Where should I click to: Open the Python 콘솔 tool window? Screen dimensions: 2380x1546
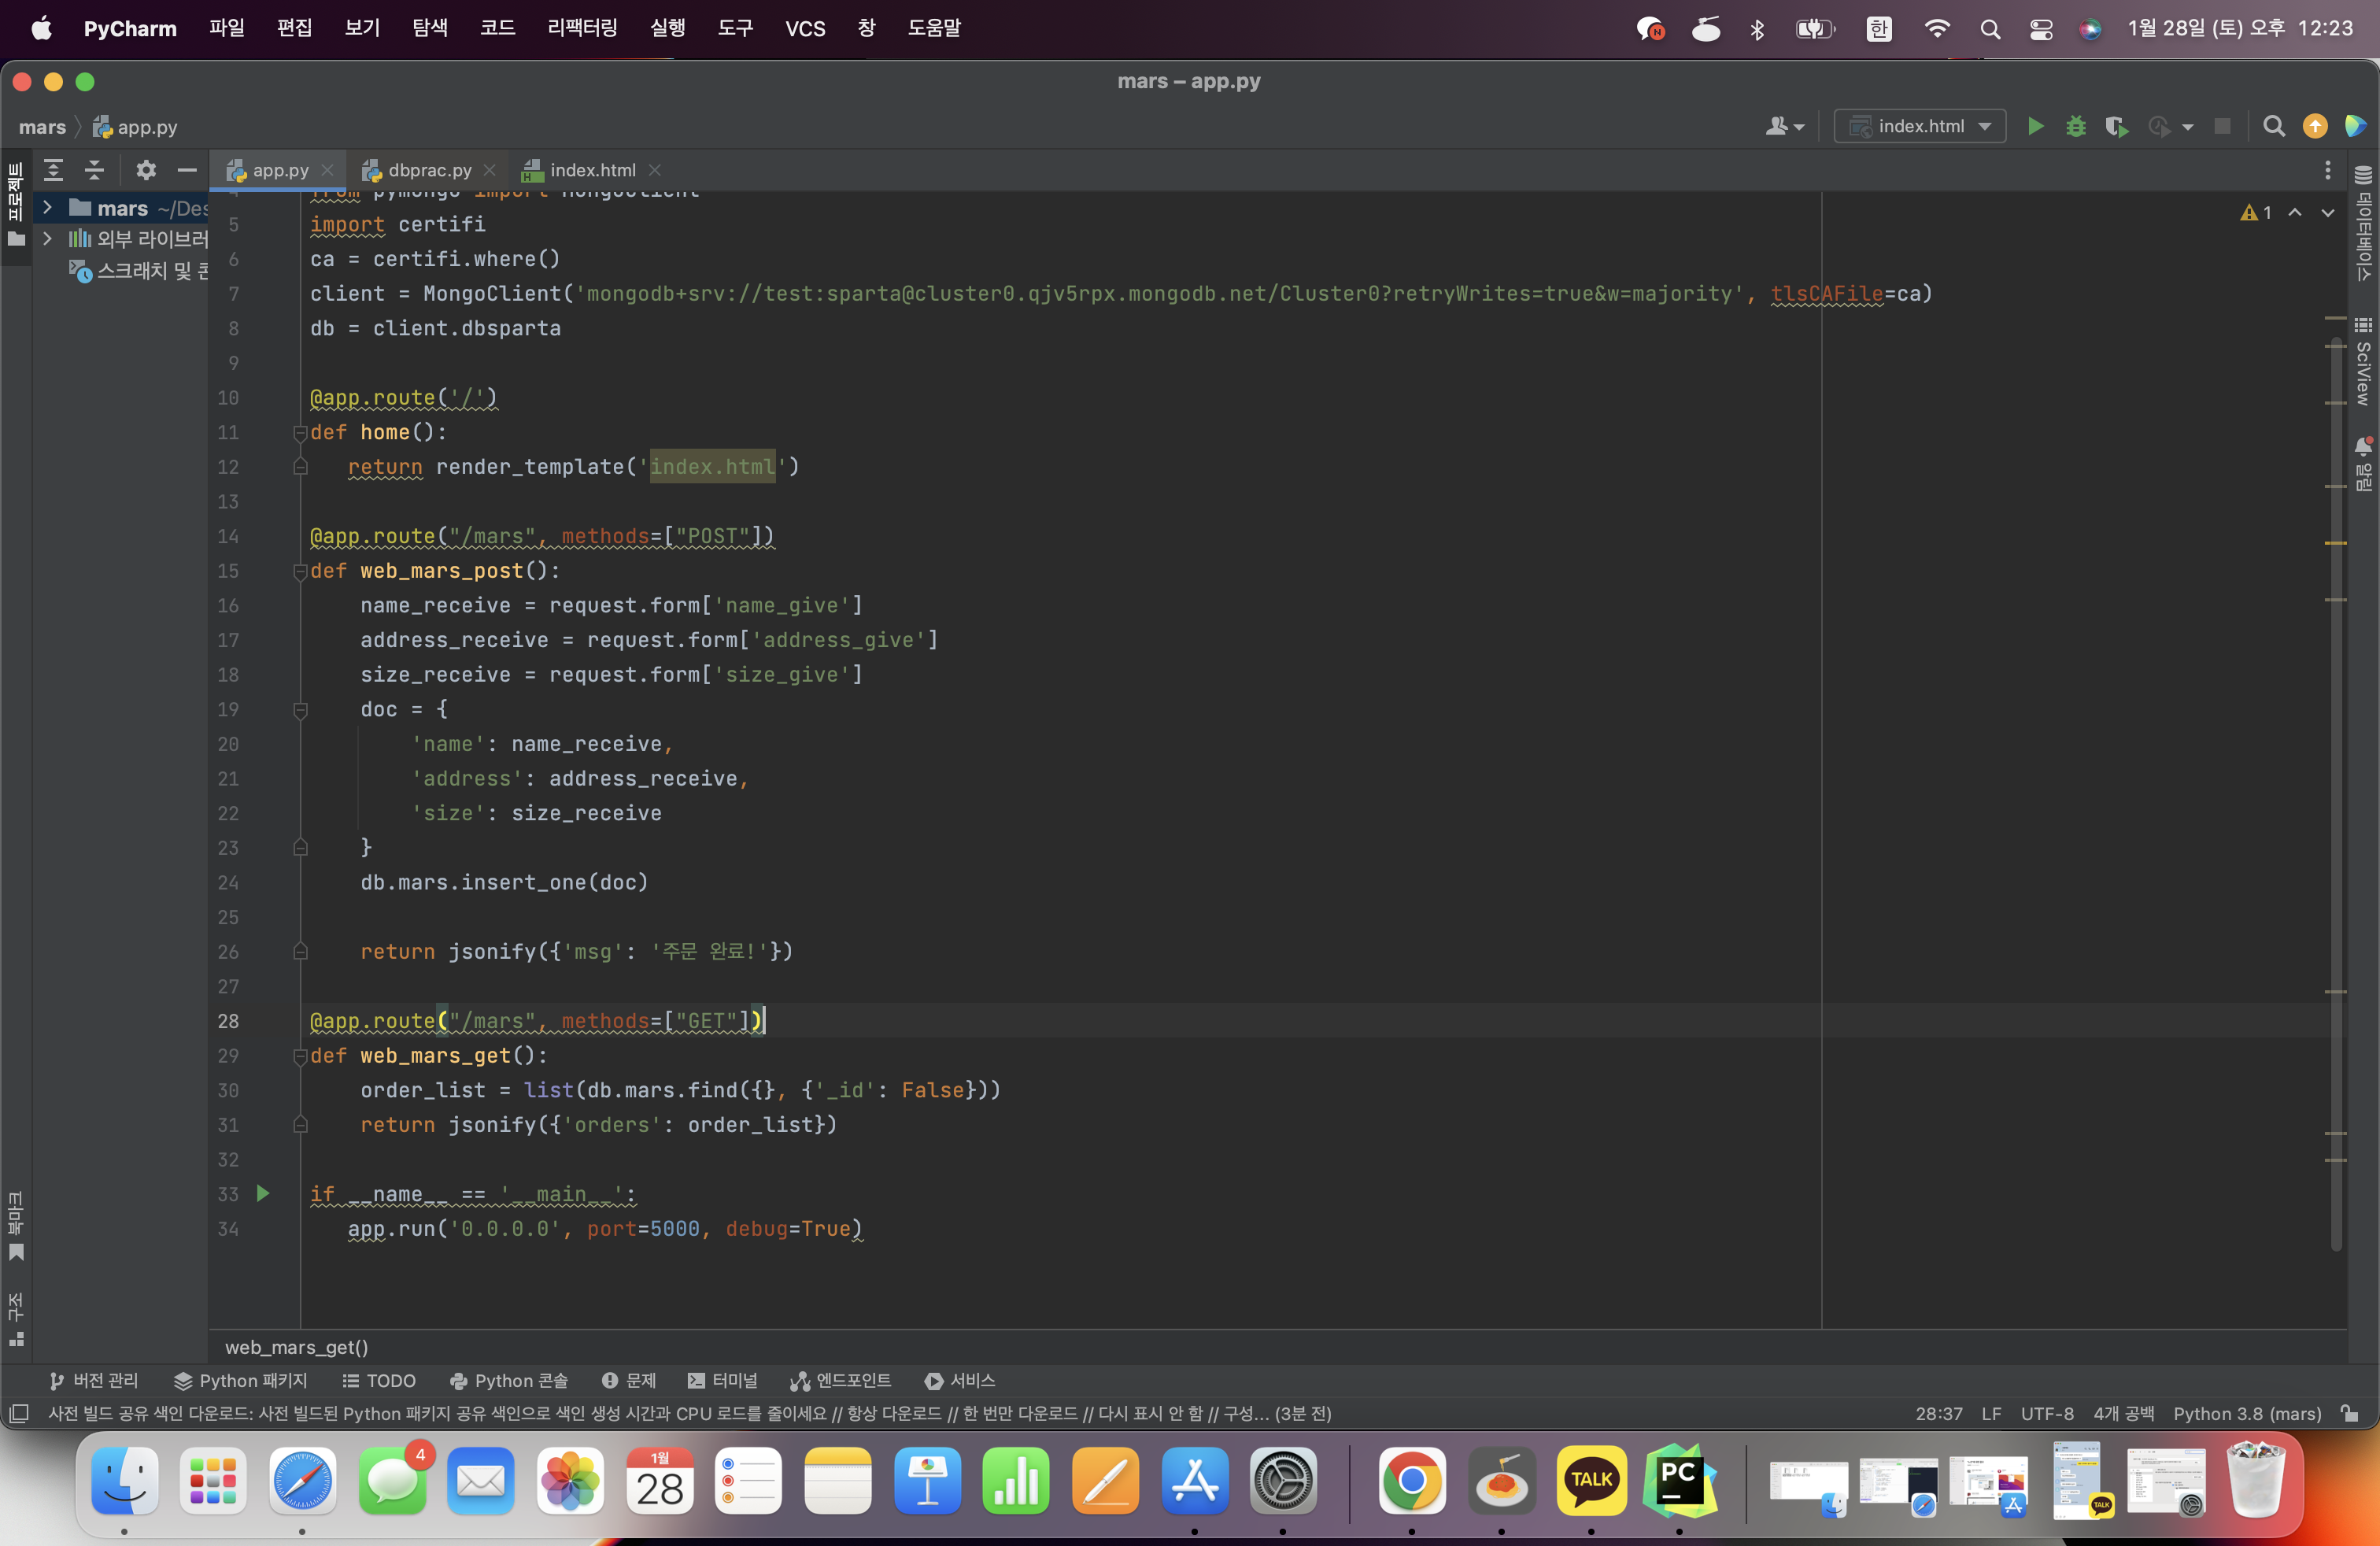(x=509, y=1380)
